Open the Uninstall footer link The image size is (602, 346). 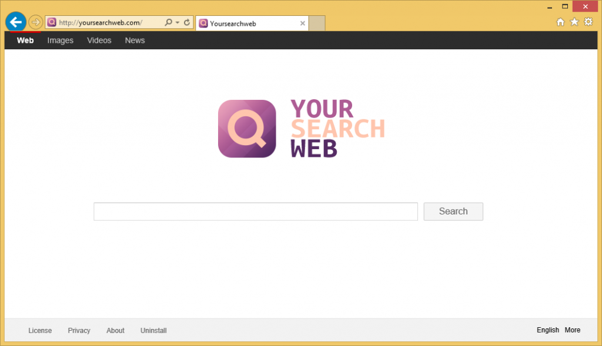pos(153,330)
